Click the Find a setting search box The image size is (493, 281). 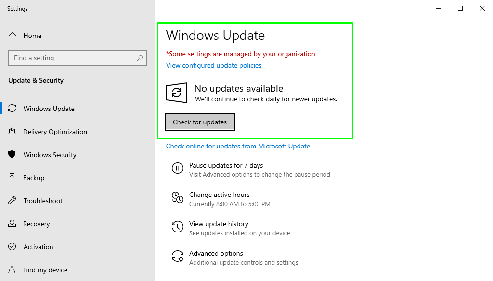pyautogui.click(x=72, y=58)
